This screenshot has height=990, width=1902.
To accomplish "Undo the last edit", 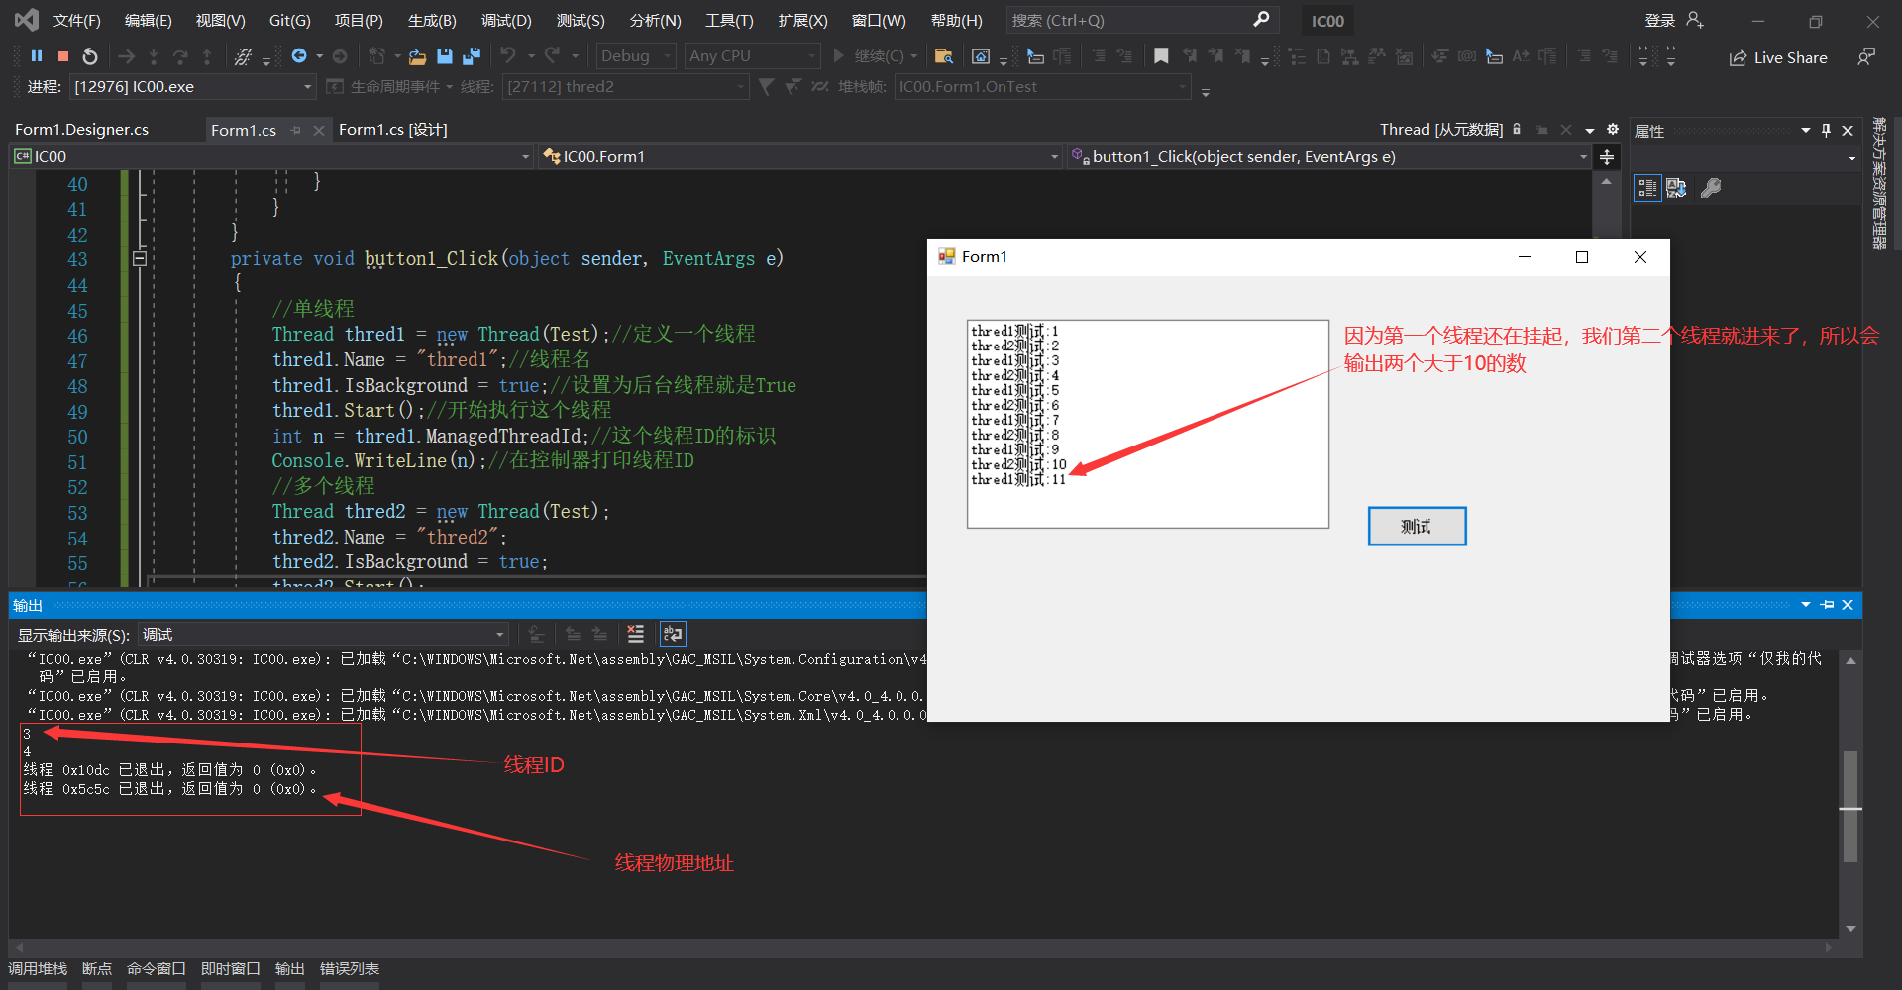I will (507, 55).
